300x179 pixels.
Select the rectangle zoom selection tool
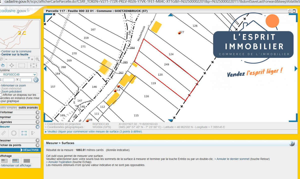click(x=22, y=65)
